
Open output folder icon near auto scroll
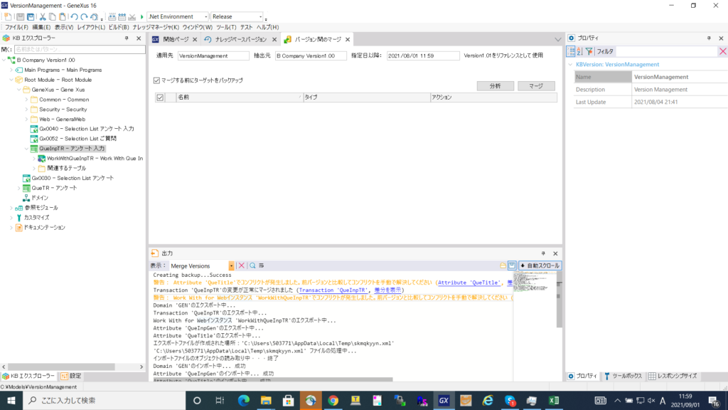[x=503, y=266]
